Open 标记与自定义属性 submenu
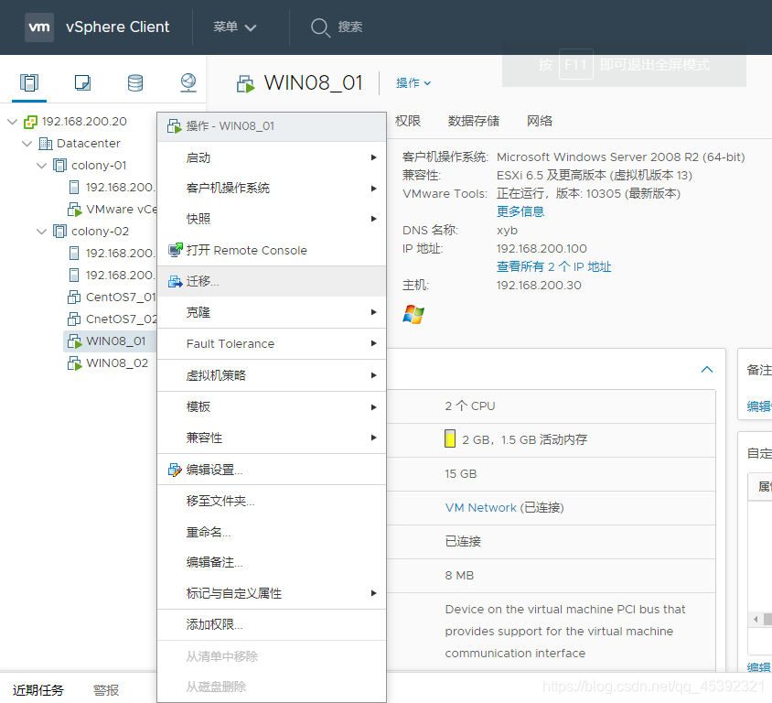 (272, 594)
